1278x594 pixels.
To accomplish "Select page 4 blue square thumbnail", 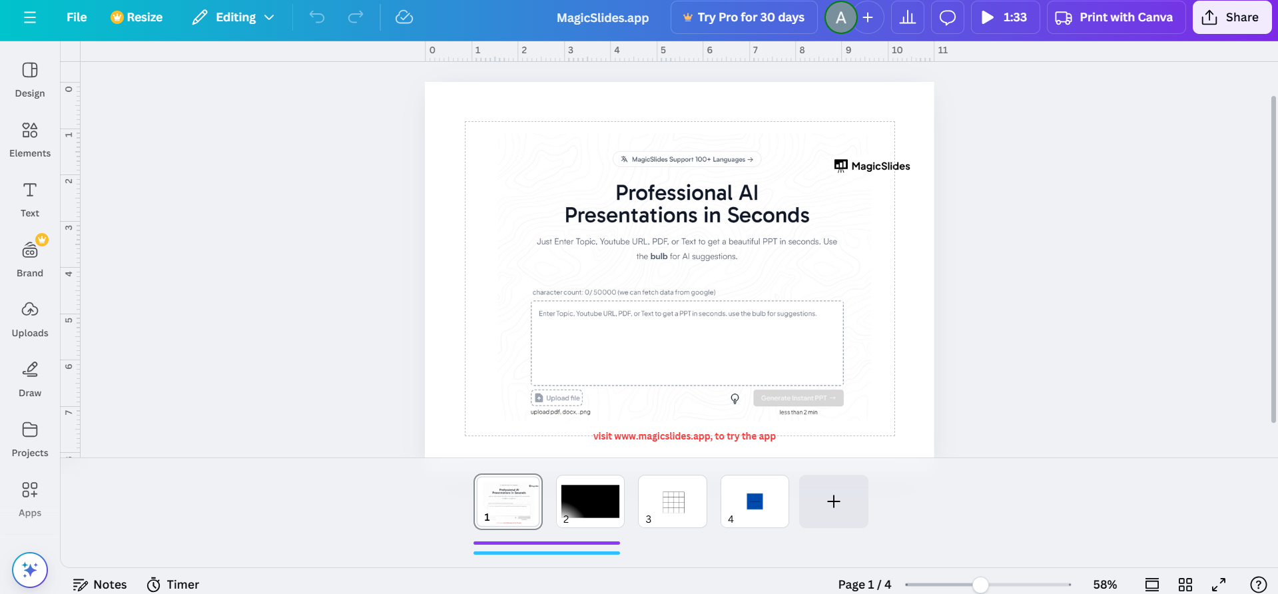I will 755,501.
